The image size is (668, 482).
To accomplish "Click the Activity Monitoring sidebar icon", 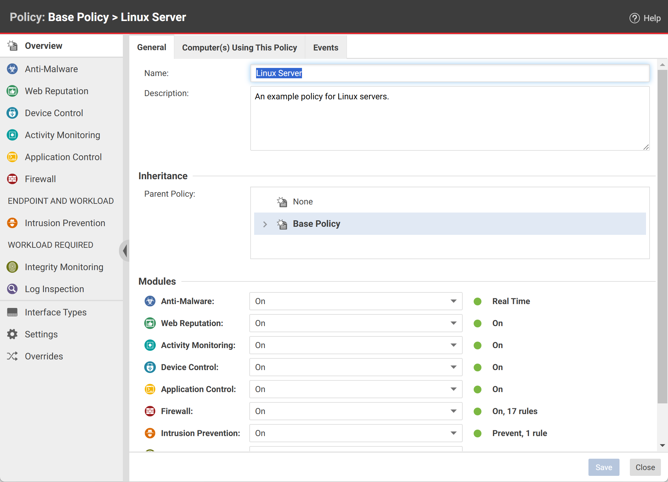I will point(12,135).
